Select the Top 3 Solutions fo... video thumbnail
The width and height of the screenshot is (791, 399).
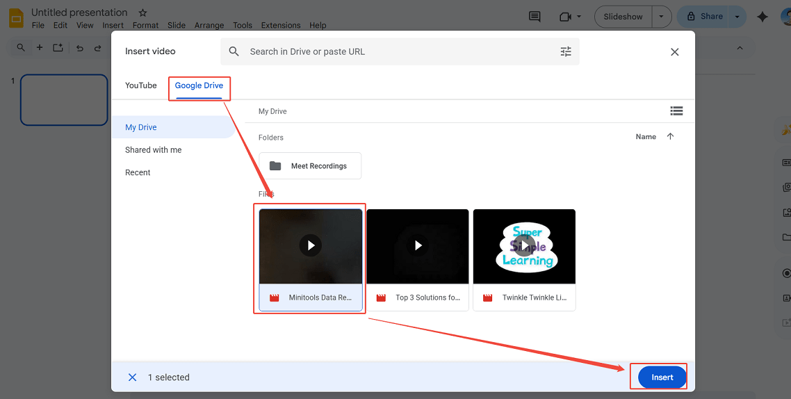pos(417,246)
